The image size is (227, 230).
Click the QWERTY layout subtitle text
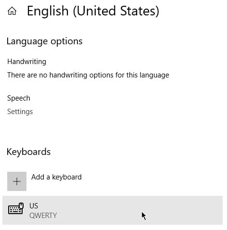[x=43, y=216]
